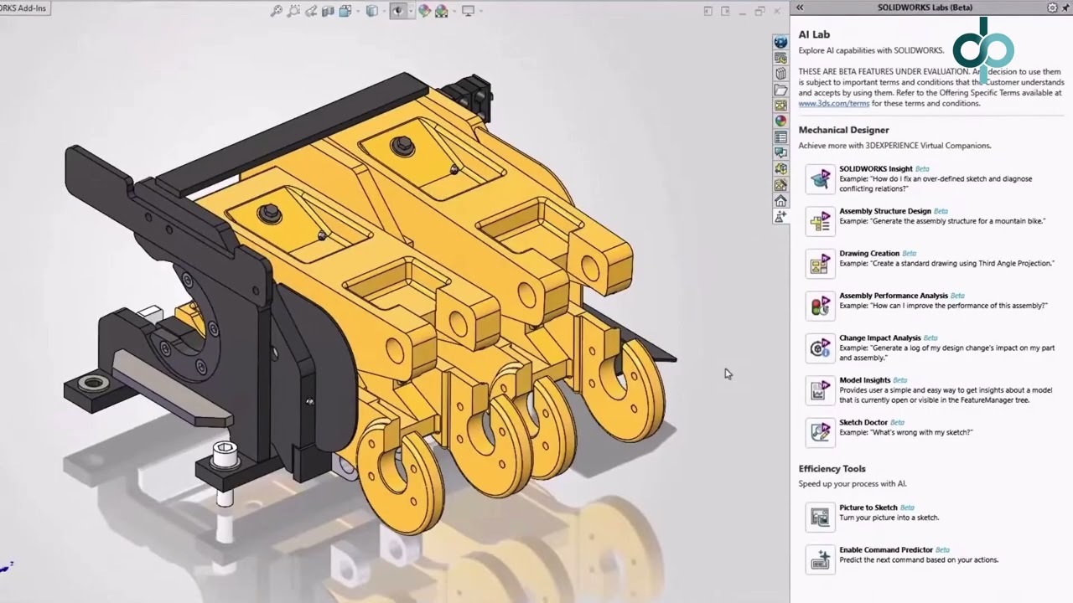Click the Previous View icon

311,10
